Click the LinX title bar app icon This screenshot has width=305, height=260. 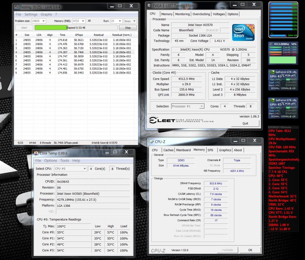coord(16,7)
